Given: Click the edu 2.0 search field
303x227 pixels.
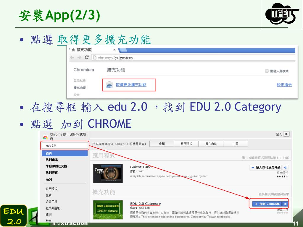Looking at the screenshot, I should click(x=65, y=145).
